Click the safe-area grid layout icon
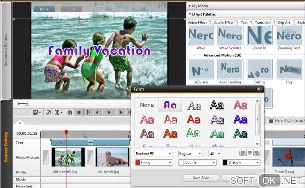 [57, 112]
